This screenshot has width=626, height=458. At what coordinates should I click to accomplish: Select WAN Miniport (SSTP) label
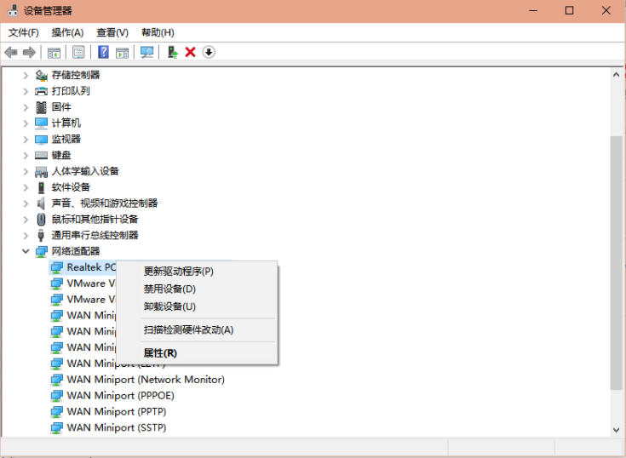117,427
